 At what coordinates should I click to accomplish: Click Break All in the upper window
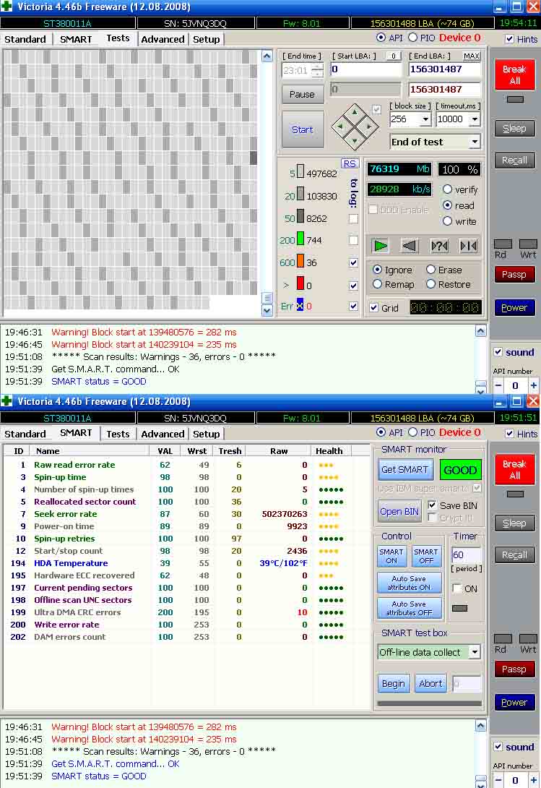(514, 75)
